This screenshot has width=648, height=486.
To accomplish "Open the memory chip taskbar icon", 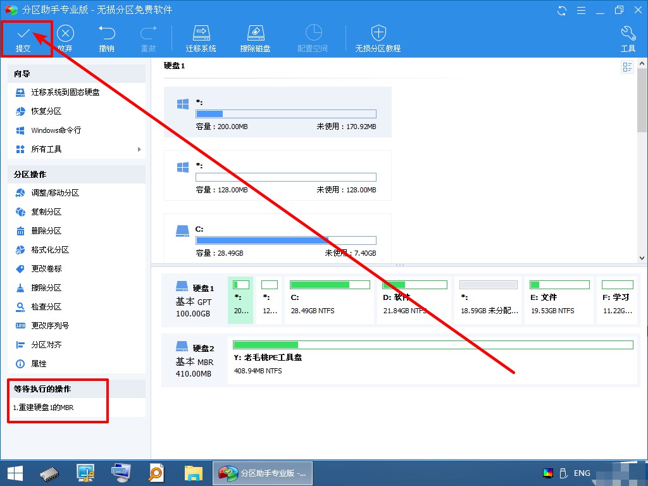I will 49,473.
